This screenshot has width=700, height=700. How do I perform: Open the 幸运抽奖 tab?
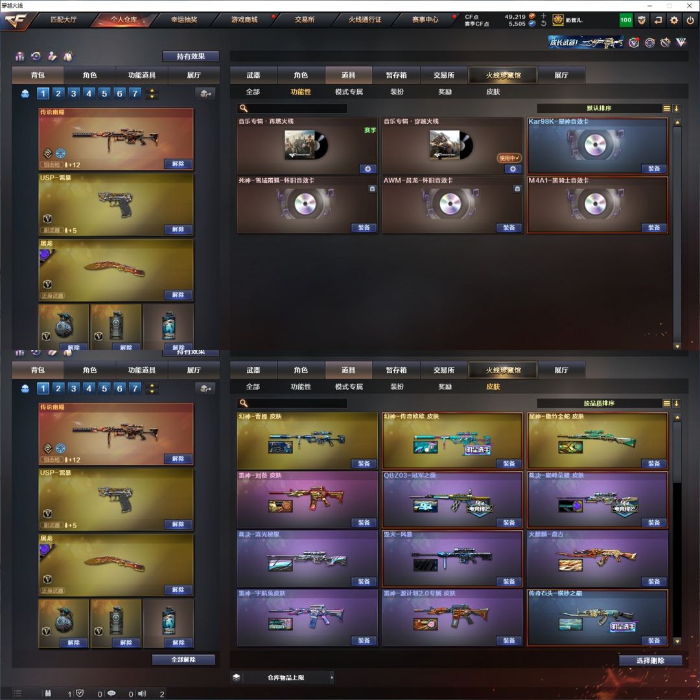point(184,19)
